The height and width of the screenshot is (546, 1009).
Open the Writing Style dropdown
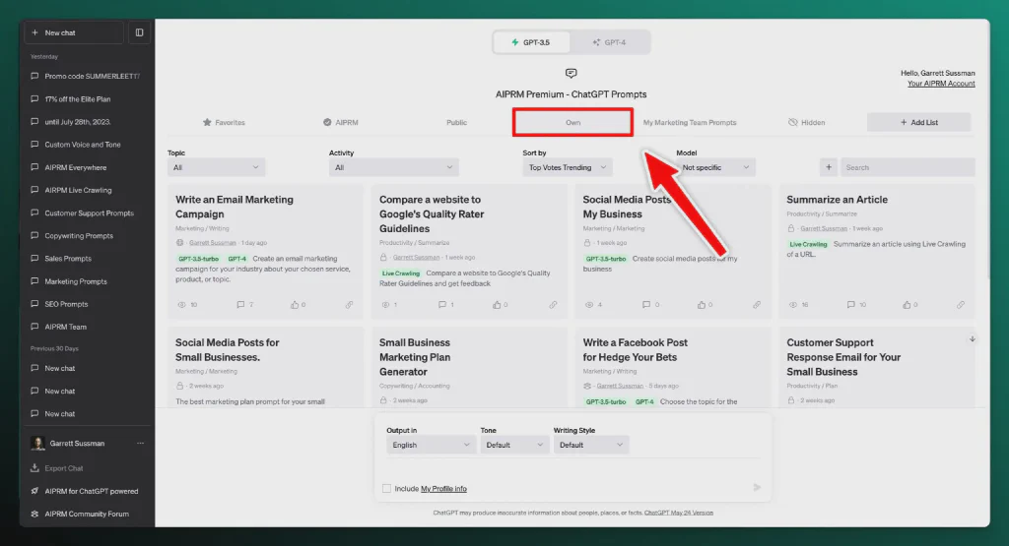pyautogui.click(x=591, y=445)
